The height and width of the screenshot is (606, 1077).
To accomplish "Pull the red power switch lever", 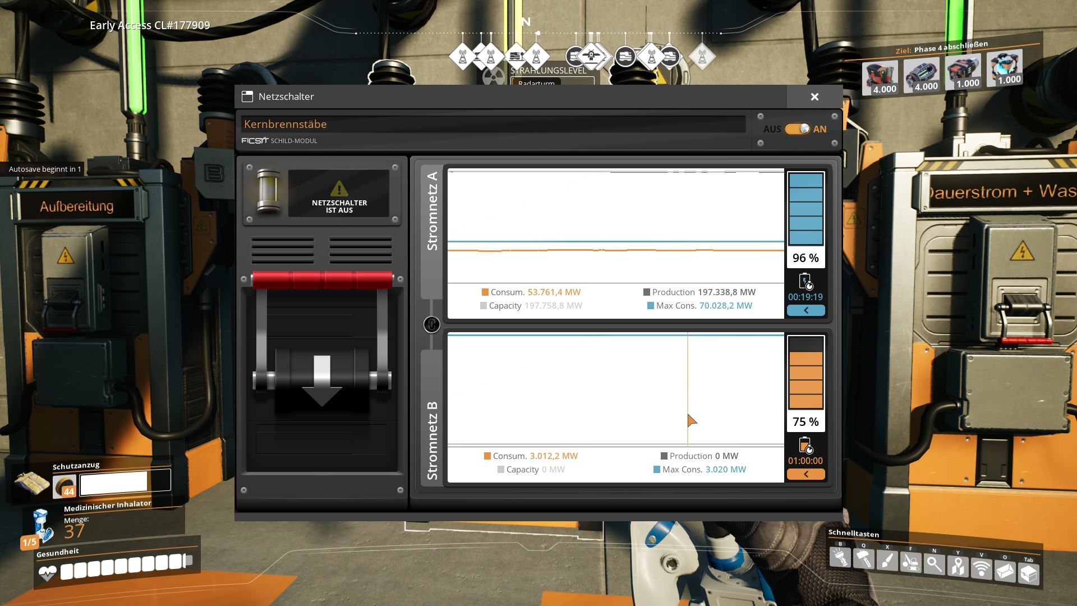I will coord(322,279).
